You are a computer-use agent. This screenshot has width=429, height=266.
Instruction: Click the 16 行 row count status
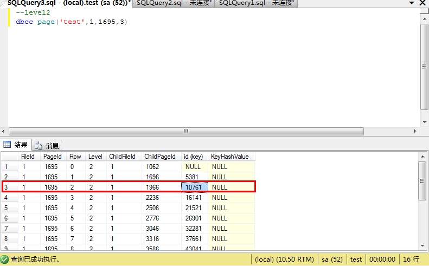click(411, 259)
